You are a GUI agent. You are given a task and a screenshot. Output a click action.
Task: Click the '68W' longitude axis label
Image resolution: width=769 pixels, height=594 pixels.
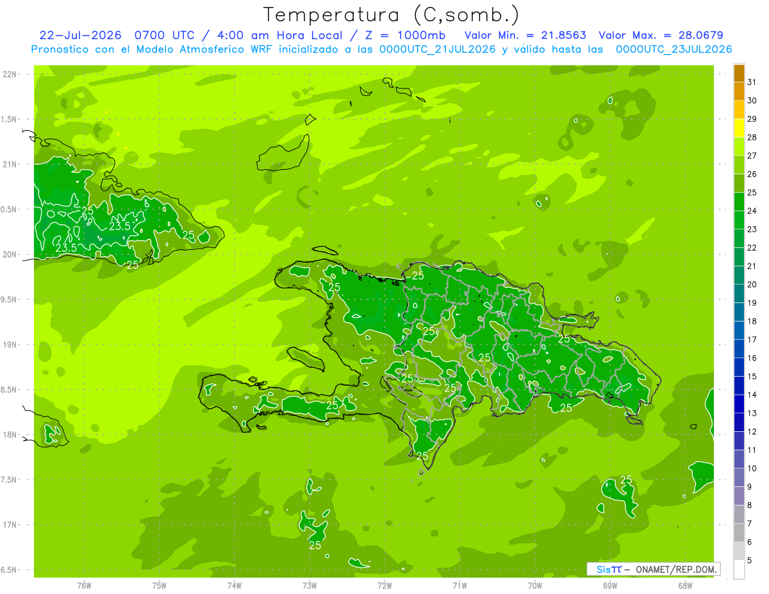tap(685, 586)
